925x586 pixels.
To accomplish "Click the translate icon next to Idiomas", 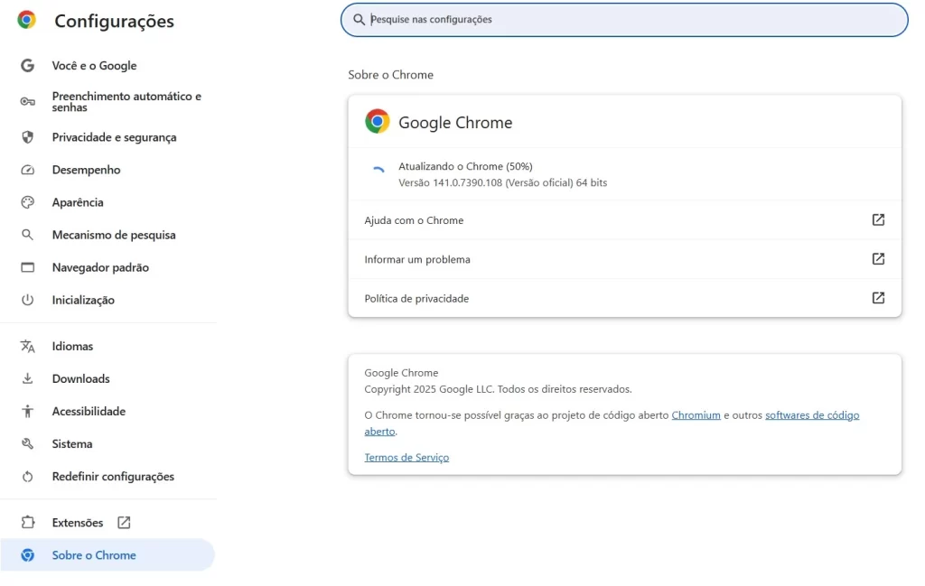I will [27, 347].
